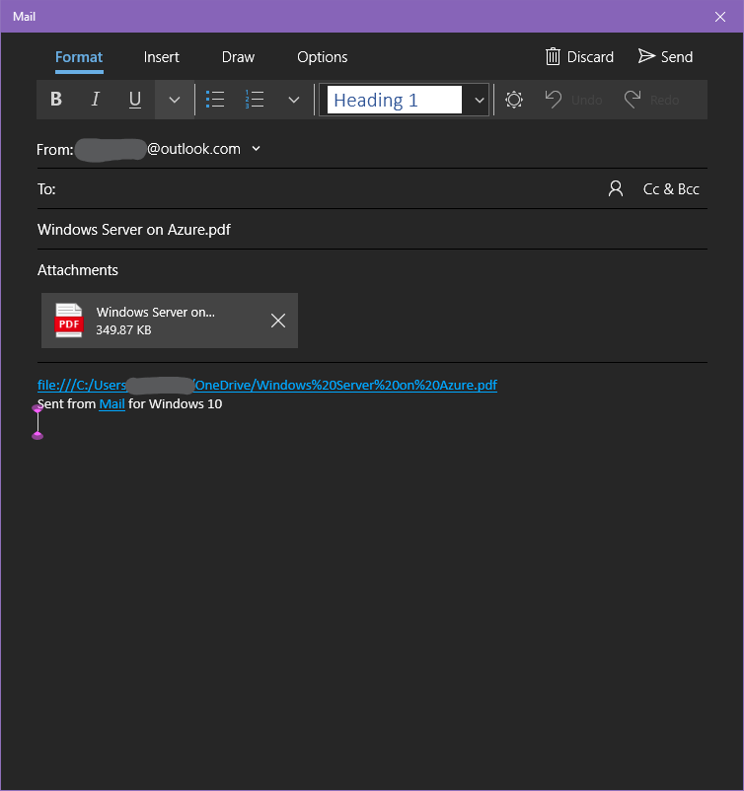The width and height of the screenshot is (744, 791).
Task: Expand paragraph formatting options
Action: pos(294,100)
